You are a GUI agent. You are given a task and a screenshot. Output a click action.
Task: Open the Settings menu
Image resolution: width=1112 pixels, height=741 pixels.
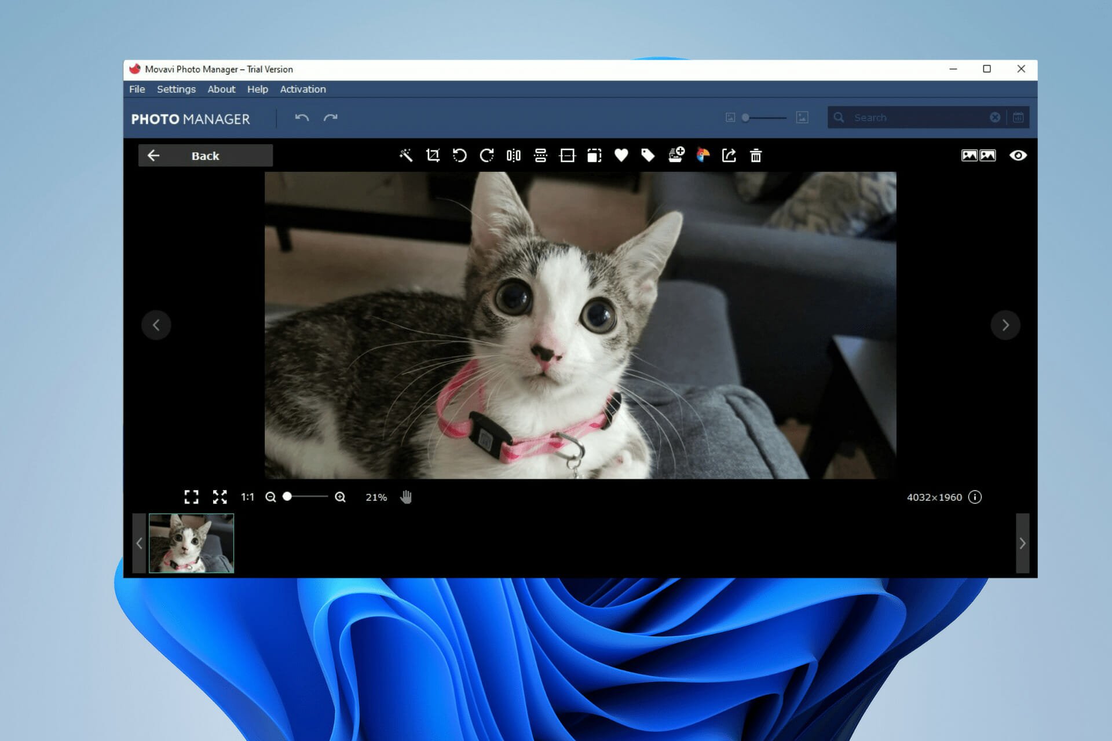coord(176,89)
